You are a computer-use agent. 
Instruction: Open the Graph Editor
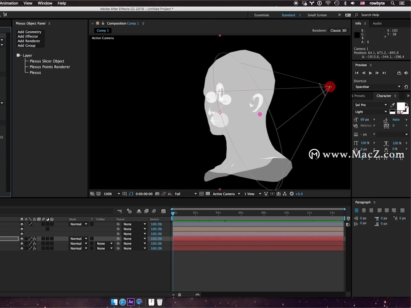tap(164, 211)
